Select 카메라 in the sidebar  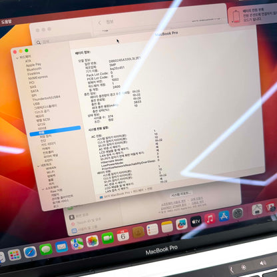46,148
